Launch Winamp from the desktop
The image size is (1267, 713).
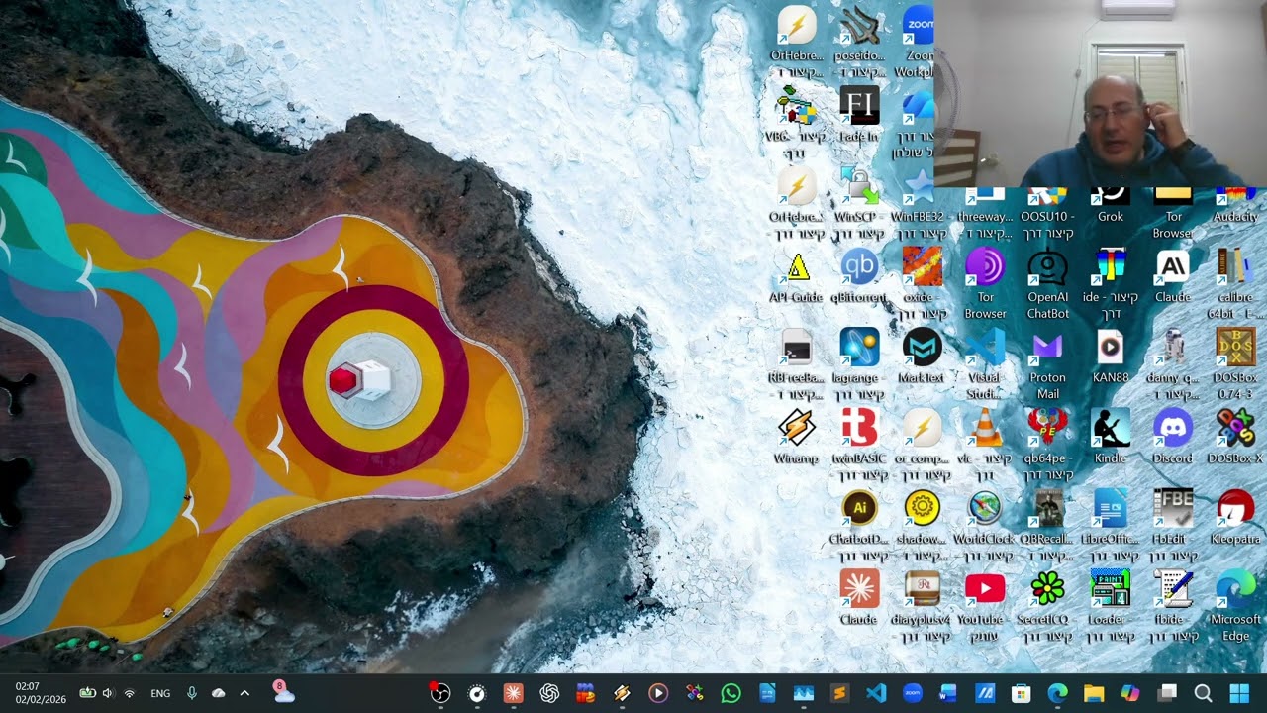[797, 428]
